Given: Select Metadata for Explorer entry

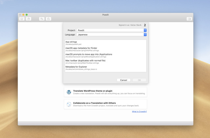Looking at the screenshot, I should point(106,68).
